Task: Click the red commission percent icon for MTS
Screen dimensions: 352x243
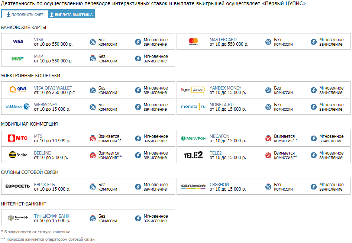Action: pyautogui.click(x=93, y=139)
